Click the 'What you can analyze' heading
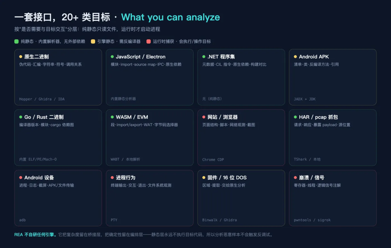391x248 pixels. [171, 17]
